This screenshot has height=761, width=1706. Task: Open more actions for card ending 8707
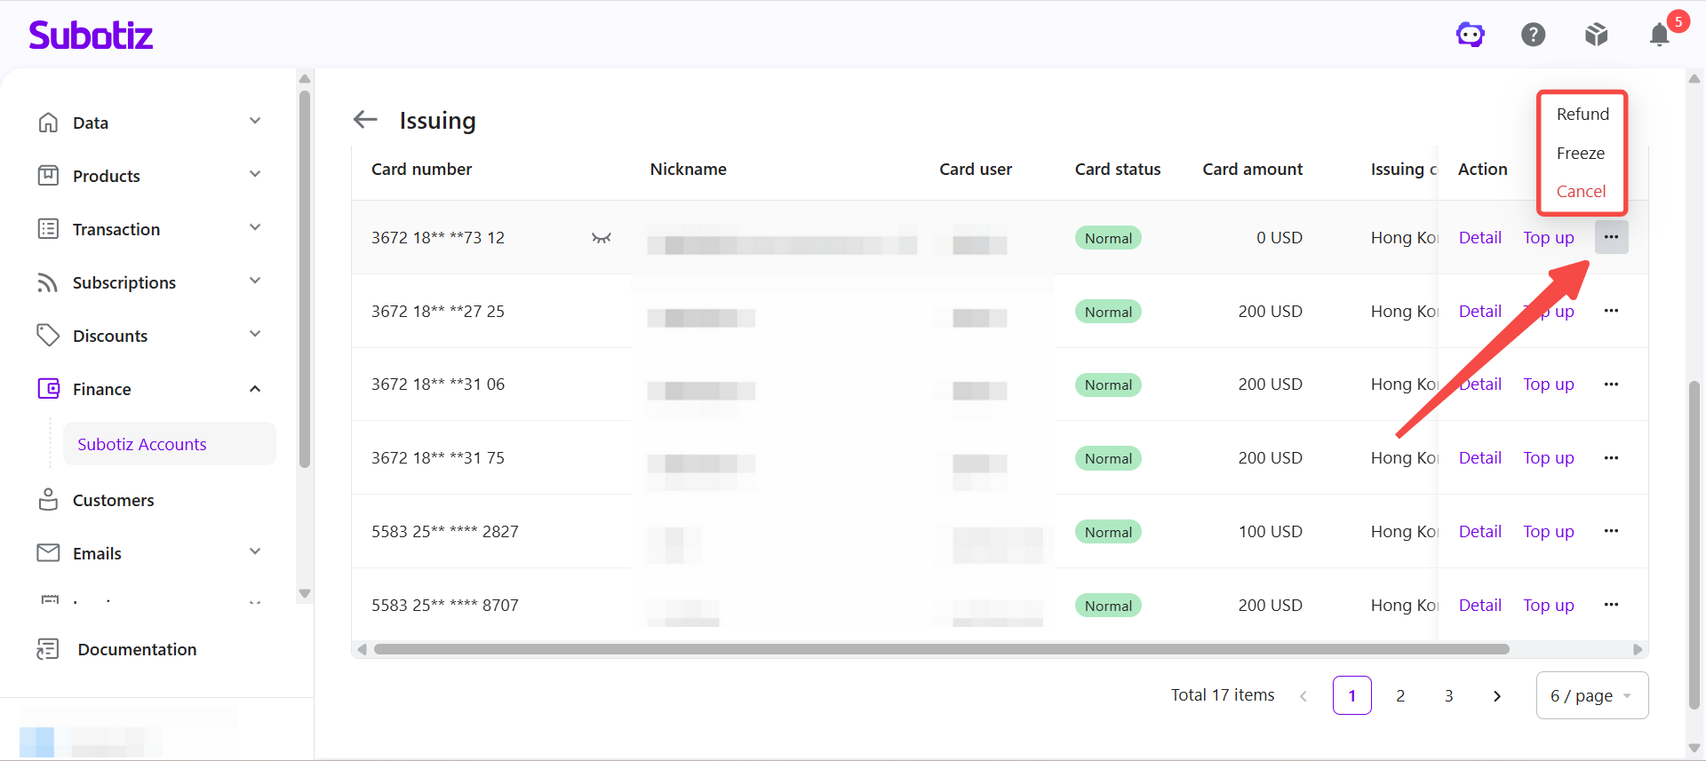(1611, 605)
